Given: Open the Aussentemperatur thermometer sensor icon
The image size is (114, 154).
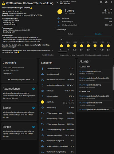Looking at the screenshot, I should click(42, 69).
